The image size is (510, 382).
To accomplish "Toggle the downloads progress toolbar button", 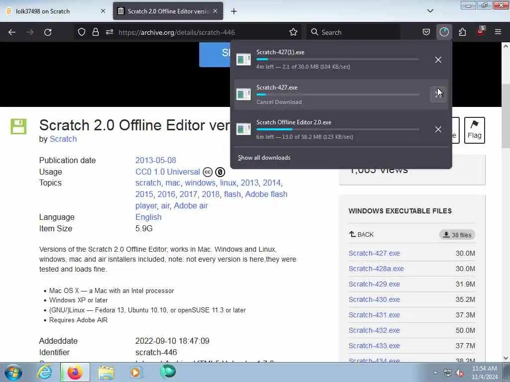I will coord(444,32).
